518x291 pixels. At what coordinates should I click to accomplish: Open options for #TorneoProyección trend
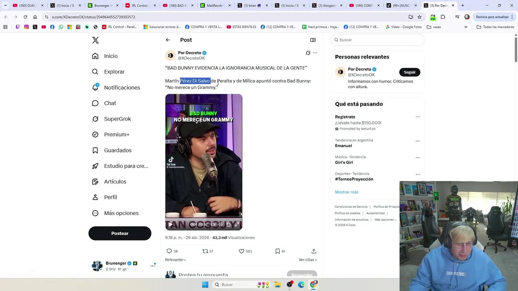tap(418, 174)
